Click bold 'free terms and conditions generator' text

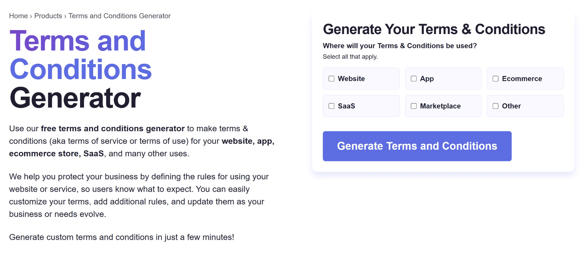113,129
